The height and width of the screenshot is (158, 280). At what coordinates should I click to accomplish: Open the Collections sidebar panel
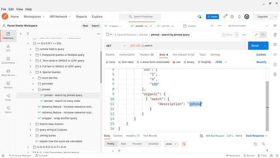pos(8,36)
